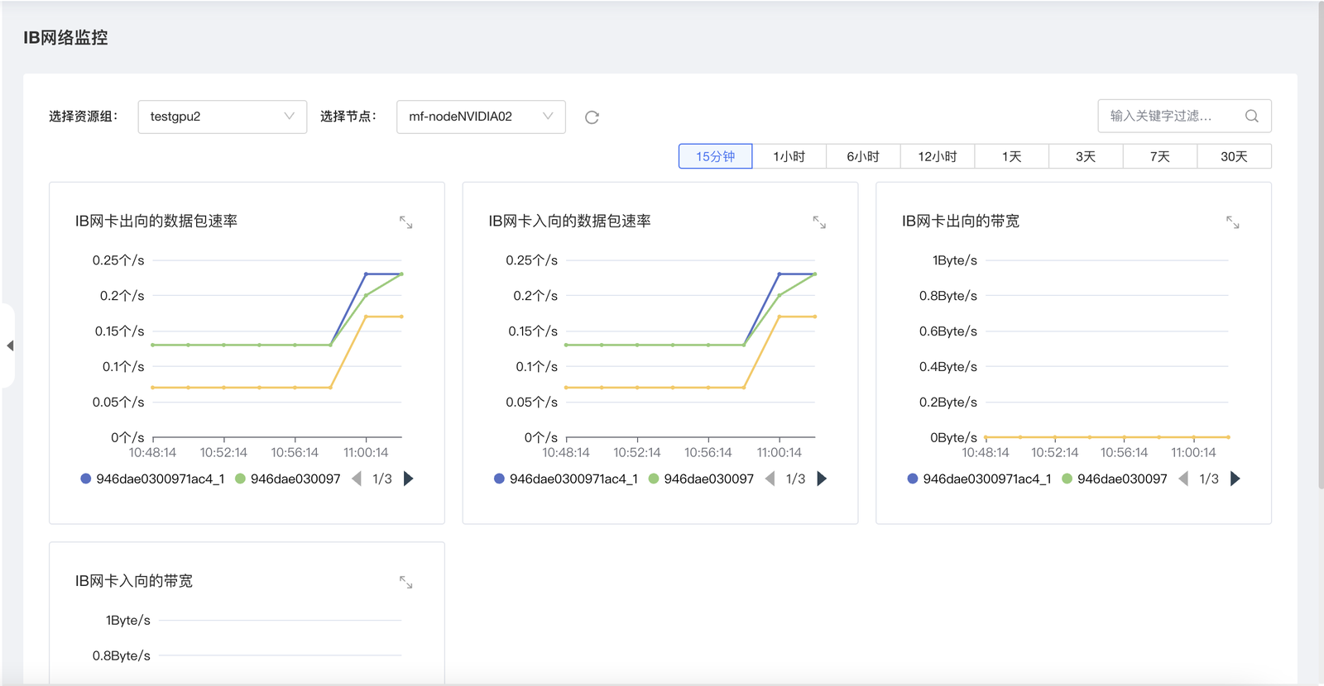The height and width of the screenshot is (686, 1324).
Task: Open the 选择资源组 dropdown showing testgpu2
Action: (x=222, y=117)
